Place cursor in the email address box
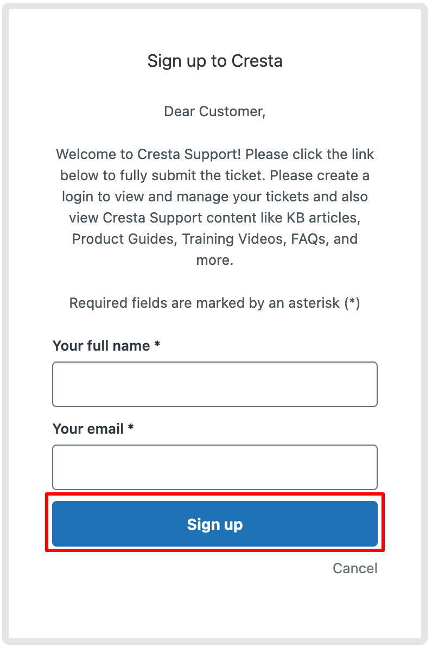The image size is (432, 647). 214,467
